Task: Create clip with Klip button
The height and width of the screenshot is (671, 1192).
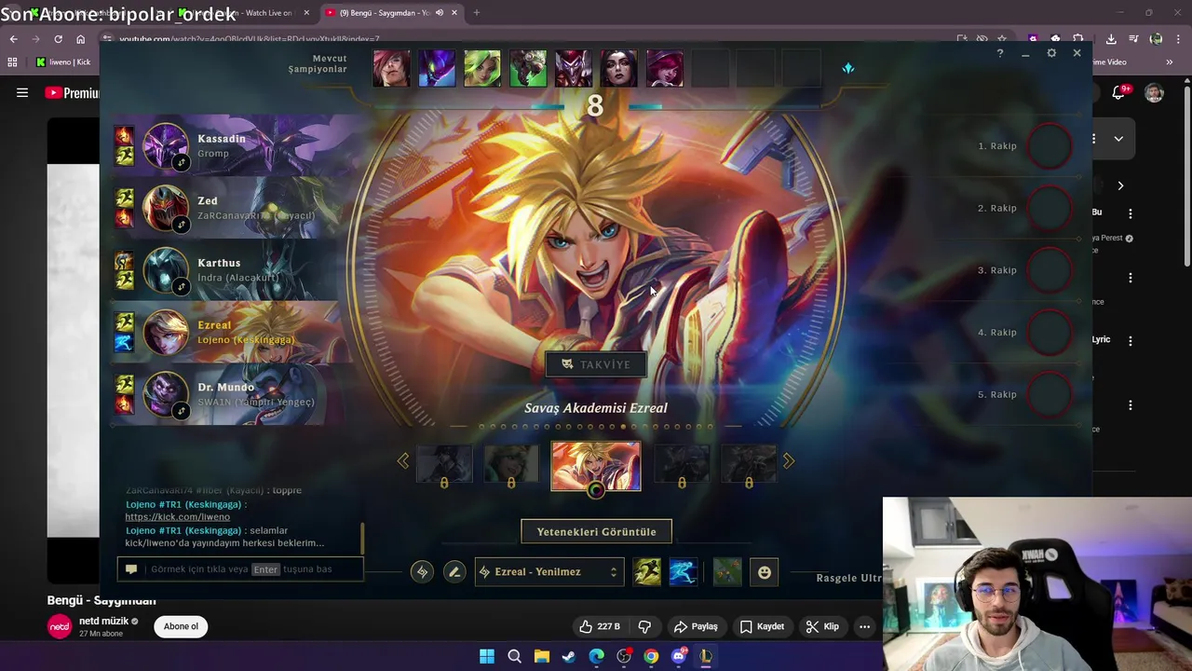Action: 823,627
